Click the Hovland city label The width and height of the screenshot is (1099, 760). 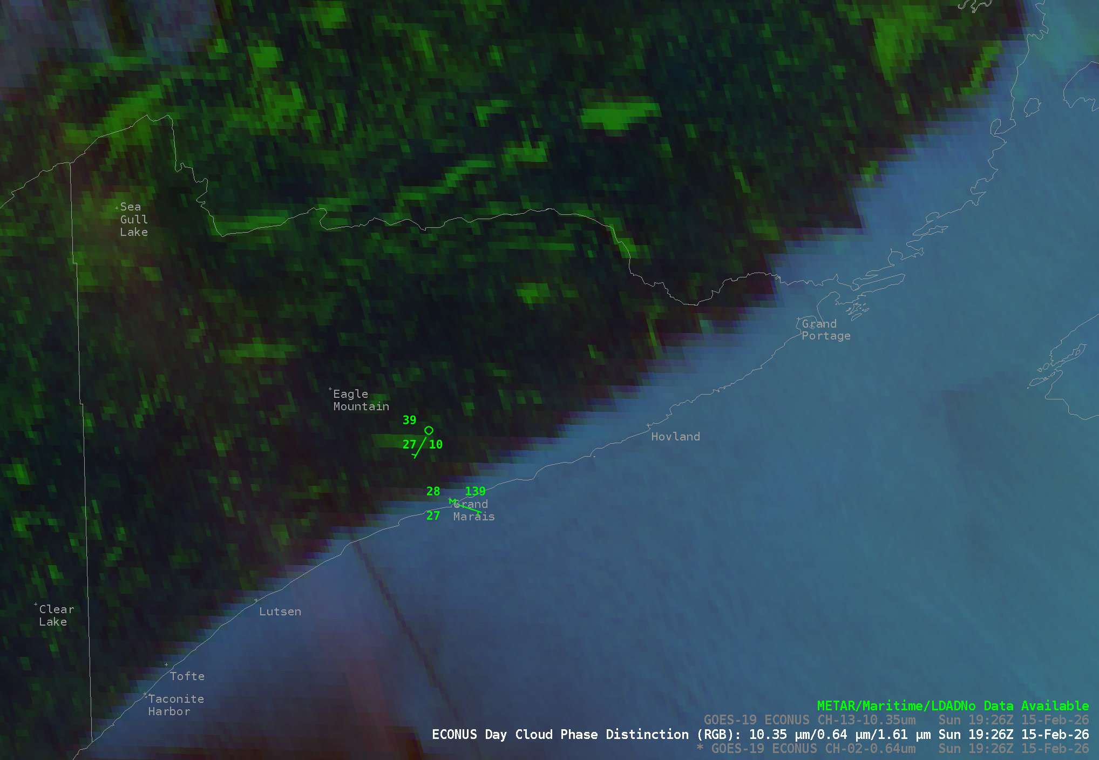[x=675, y=437]
